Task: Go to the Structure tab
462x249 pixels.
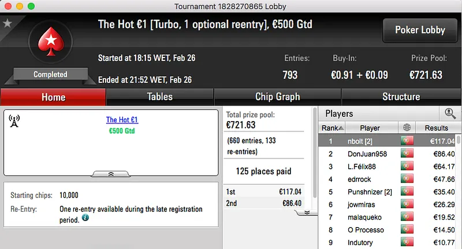Action: (401, 97)
